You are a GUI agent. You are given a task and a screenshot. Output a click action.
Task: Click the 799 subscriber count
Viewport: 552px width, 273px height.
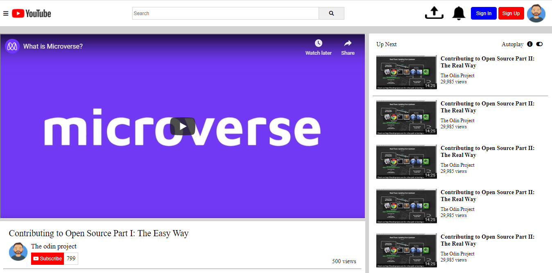pos(71,259)
